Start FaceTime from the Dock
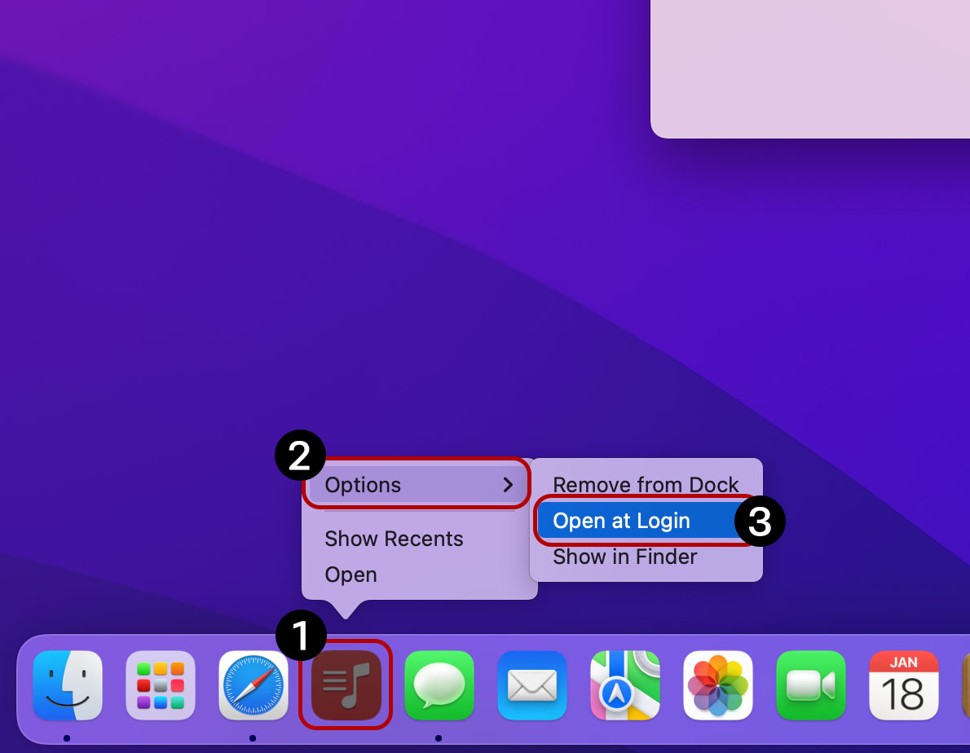 point(811,685)
